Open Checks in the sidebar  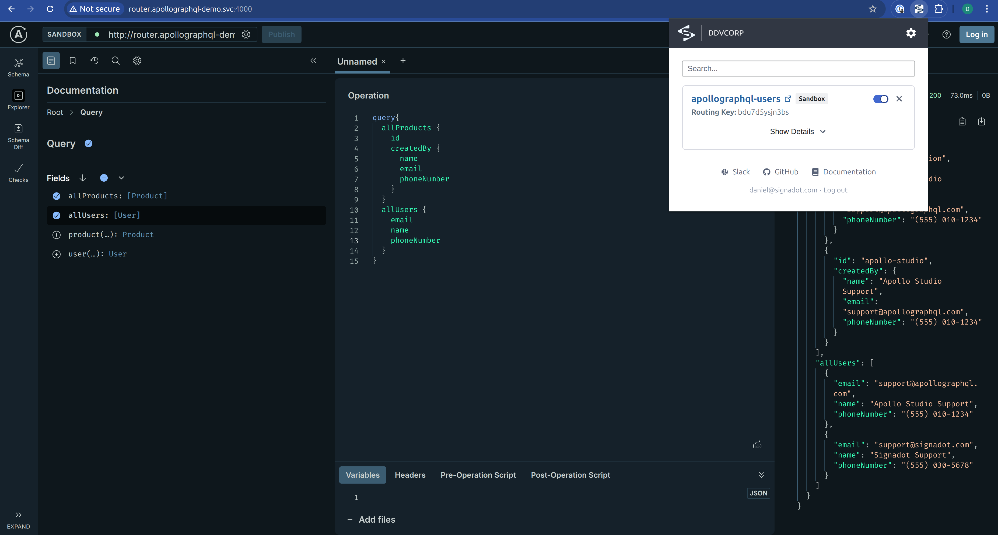point(18,173)
